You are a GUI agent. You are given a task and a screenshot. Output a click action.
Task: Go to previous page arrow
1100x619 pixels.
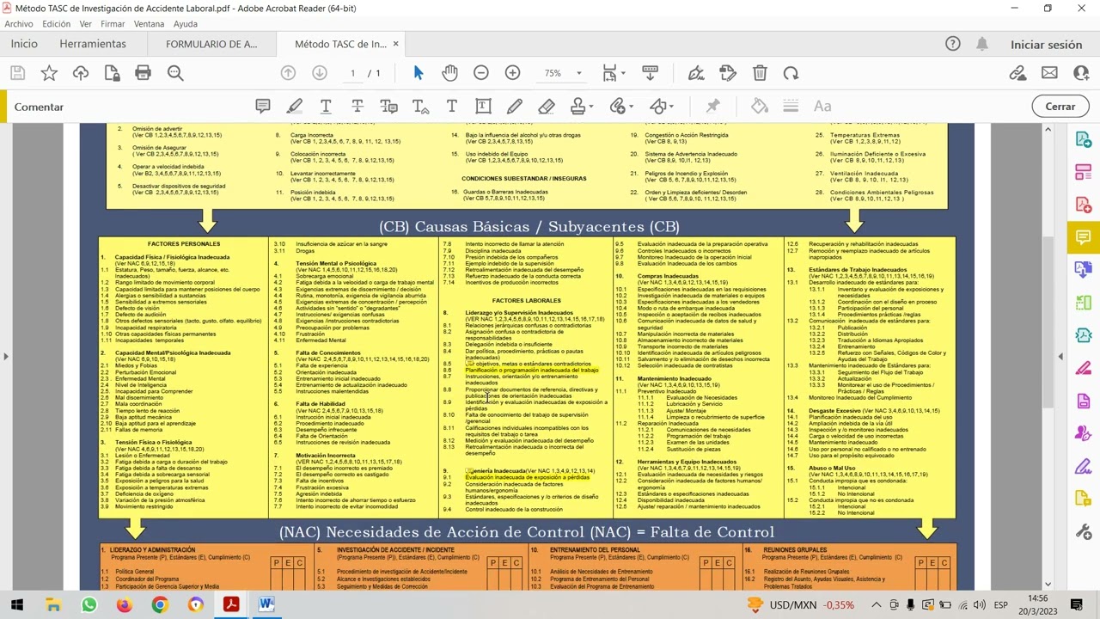tap(288, 73)
